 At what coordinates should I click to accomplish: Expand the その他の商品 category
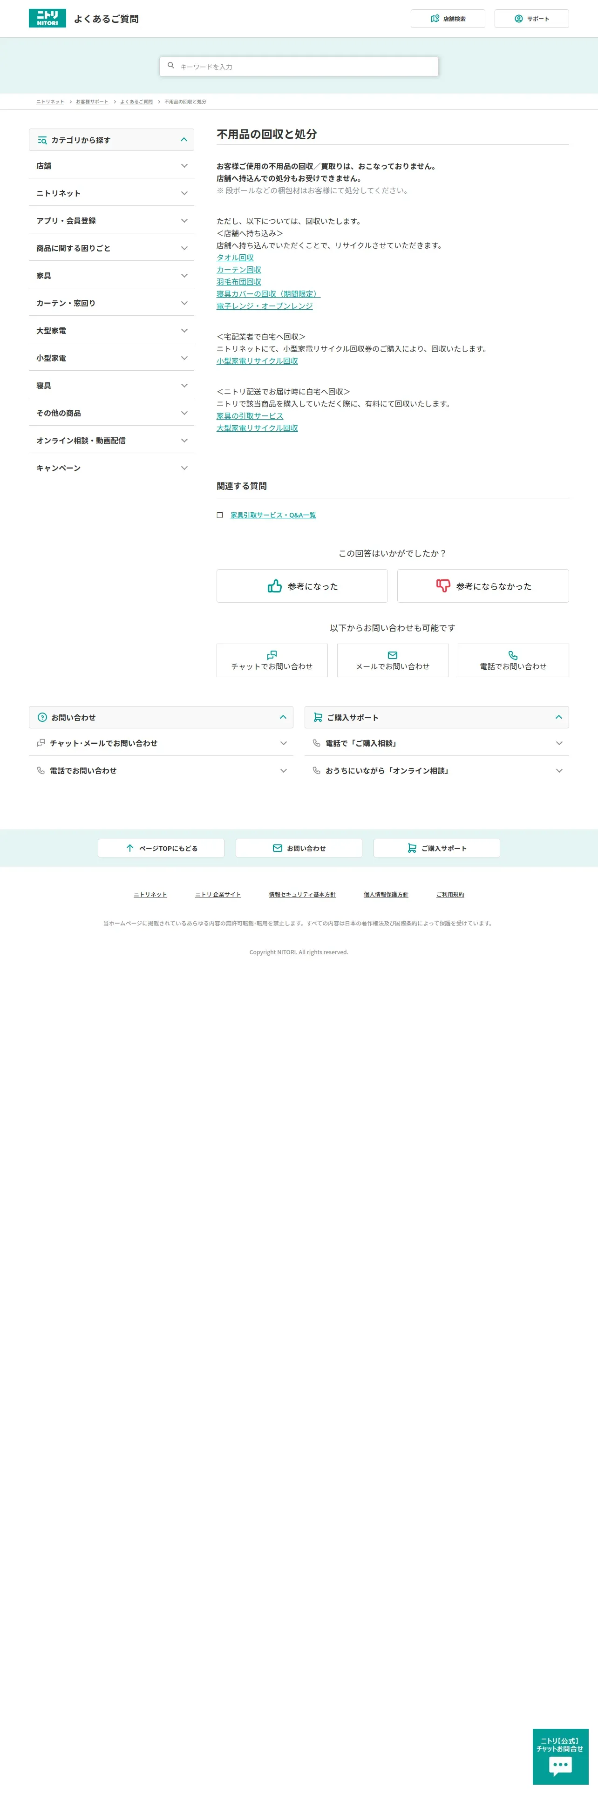[111, 413]
